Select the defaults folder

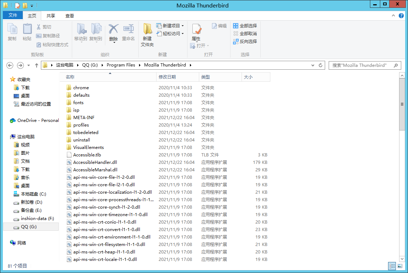[81, 95]
